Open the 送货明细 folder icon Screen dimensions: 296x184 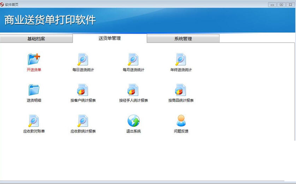click(x=34, y=90)
